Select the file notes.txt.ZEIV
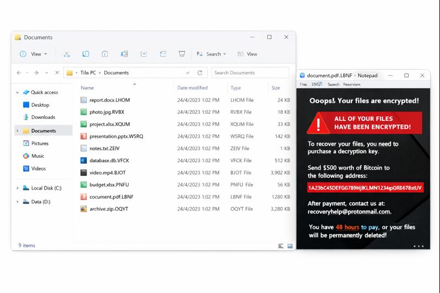This screenshot has width=440, height=293. point(185,148)
